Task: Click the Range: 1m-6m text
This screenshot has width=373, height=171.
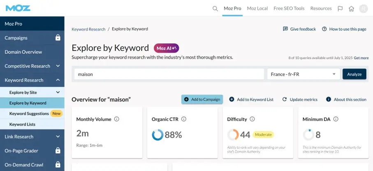Action: click(89, 145)
